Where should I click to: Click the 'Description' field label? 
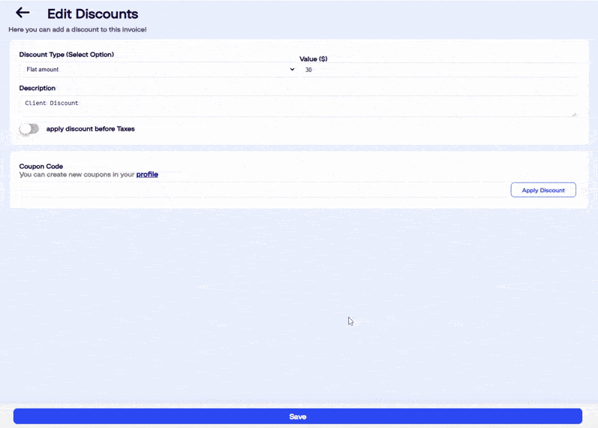37,88
